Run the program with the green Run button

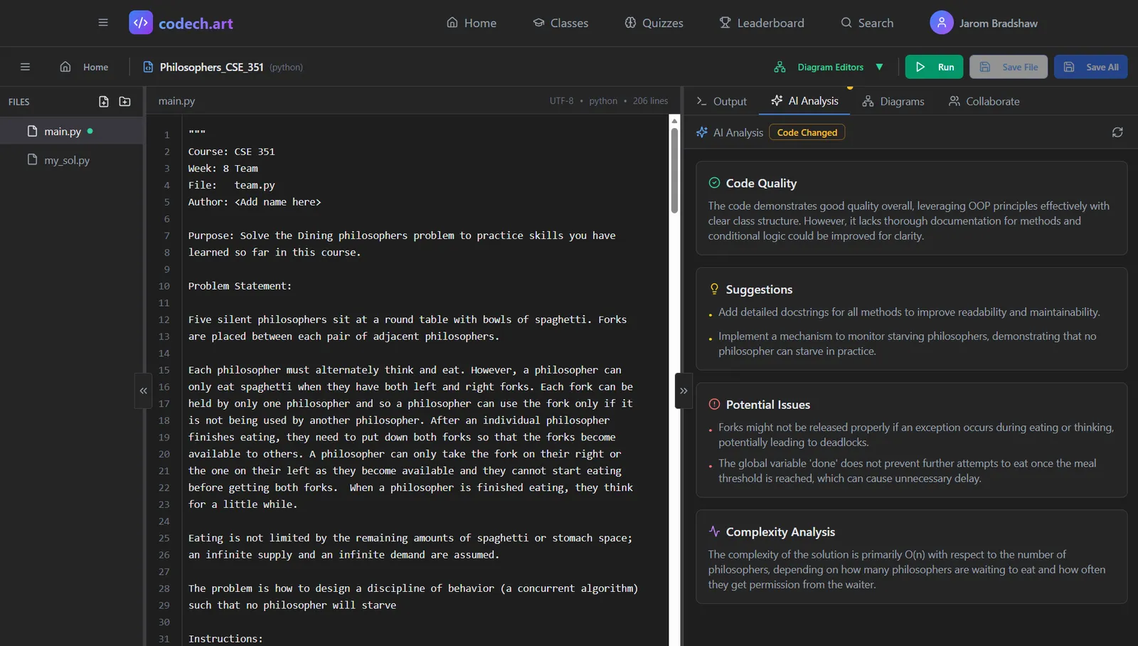(x=935, y=67)
